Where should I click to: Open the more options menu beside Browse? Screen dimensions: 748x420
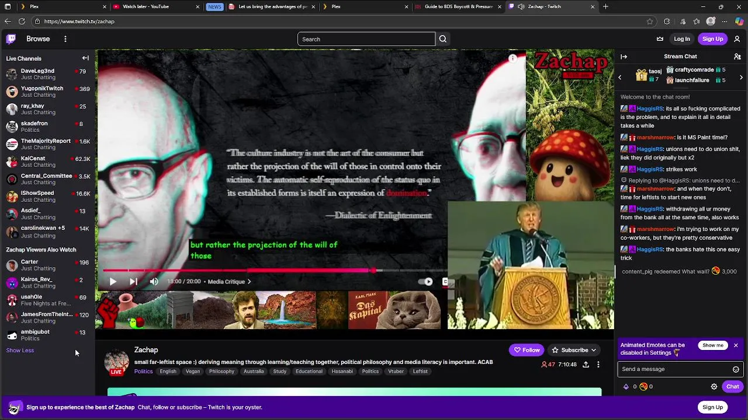pyautogui.click(x=65, y=39)
